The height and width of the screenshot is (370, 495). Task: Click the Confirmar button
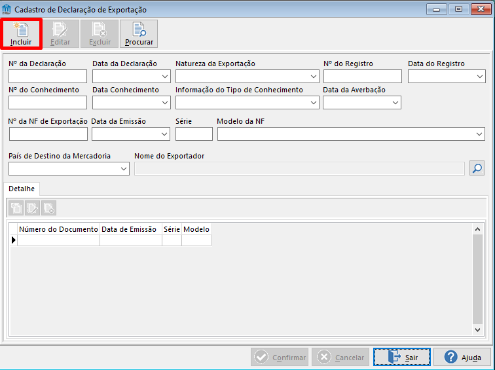point(280,357)
